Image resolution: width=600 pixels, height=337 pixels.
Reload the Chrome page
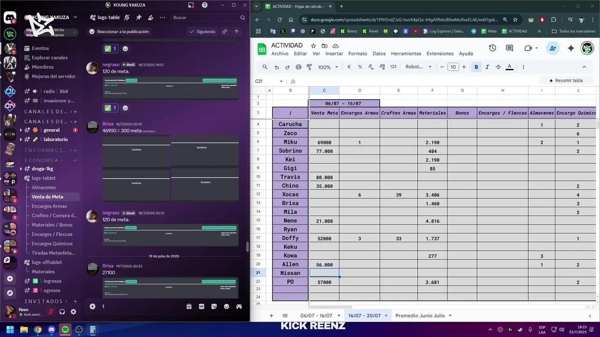(280, 20)
